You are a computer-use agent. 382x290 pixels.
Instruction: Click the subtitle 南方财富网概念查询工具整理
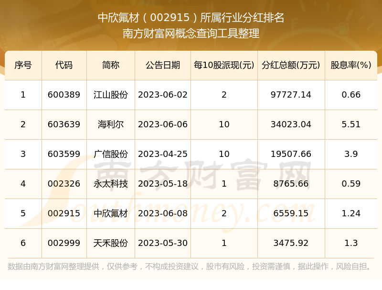tap(191, 33)
